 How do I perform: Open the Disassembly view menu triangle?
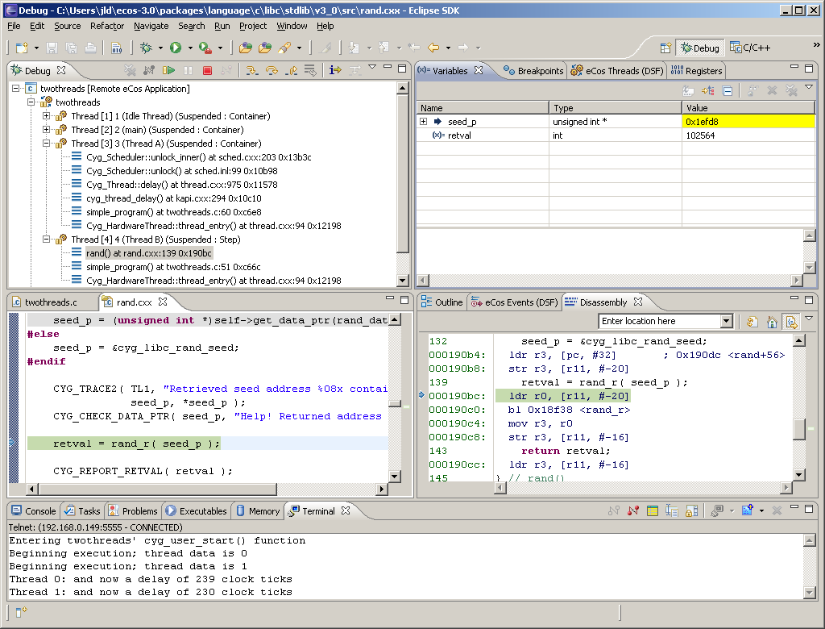click(x=809, y=319)
